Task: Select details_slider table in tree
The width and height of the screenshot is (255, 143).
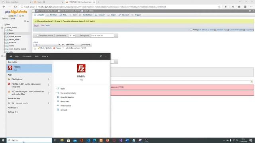Action: [x=14, y=39]
